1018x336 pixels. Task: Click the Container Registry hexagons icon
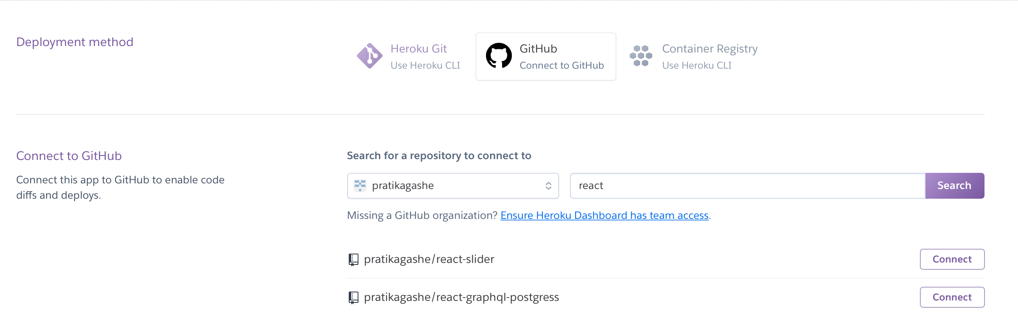click(x=641, y=56)
